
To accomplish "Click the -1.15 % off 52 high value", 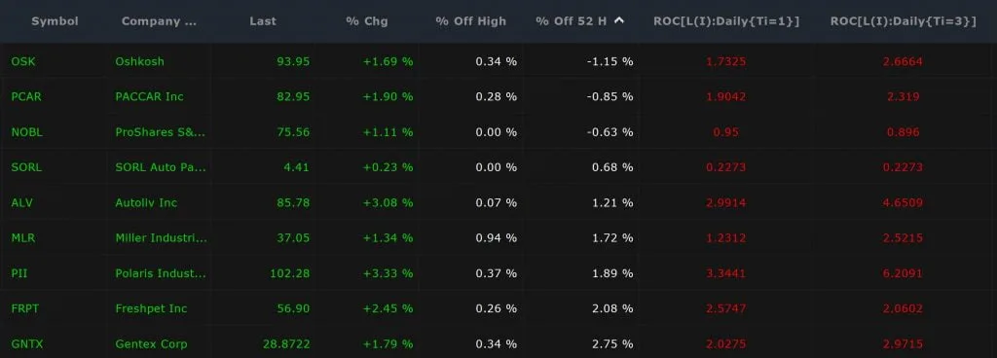I will [x=609, y=61].
